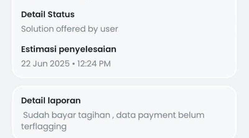
Task: Tap the word 'penyelesaian' in heading
Action: point(87,50)
